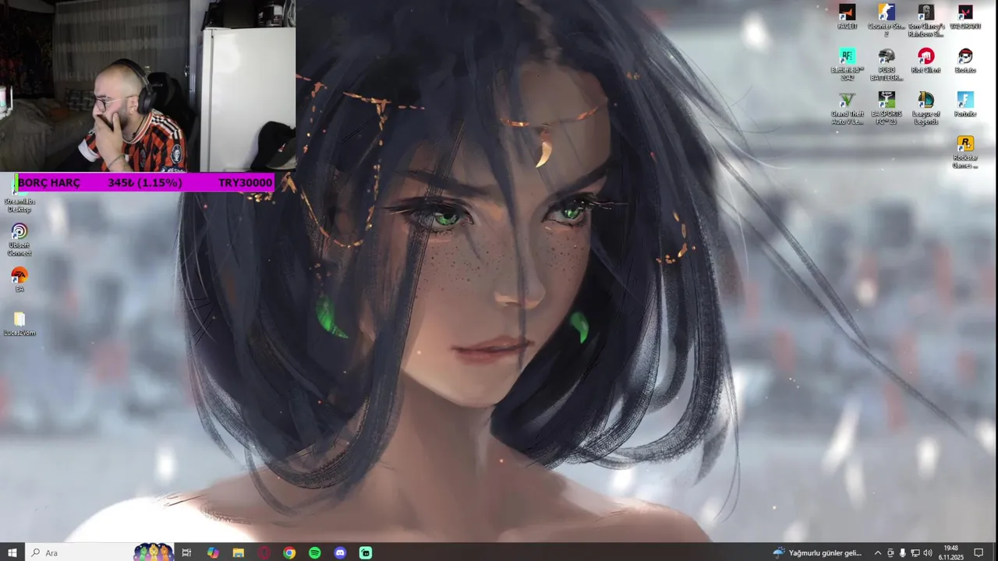
Task: Open the 19:48 clock and calendar
Action: click(x=950, y=552)
